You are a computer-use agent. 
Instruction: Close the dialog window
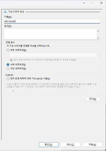coord(101,3)
